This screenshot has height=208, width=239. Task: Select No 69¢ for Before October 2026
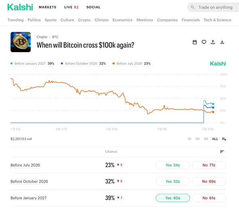(209, 181)
